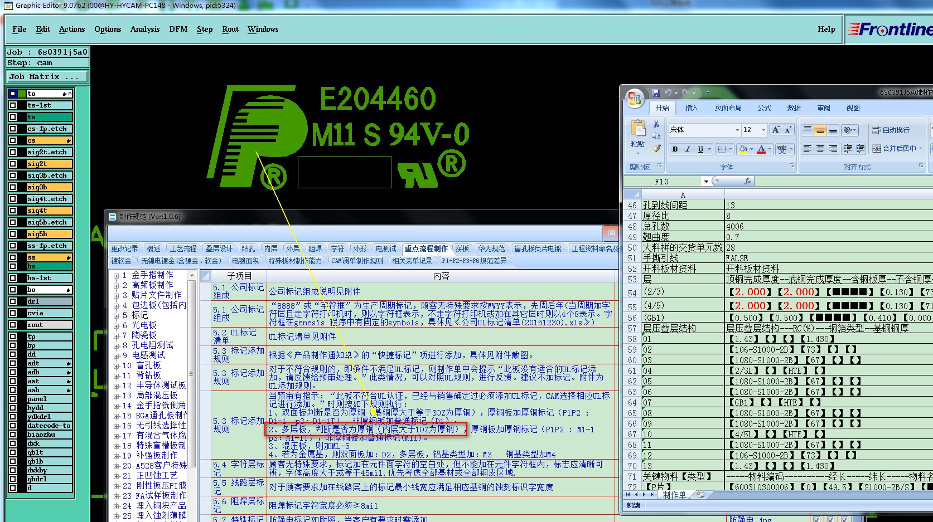Expand tree node 6 光电板
The image size is (933, 522).
[116, 325]
